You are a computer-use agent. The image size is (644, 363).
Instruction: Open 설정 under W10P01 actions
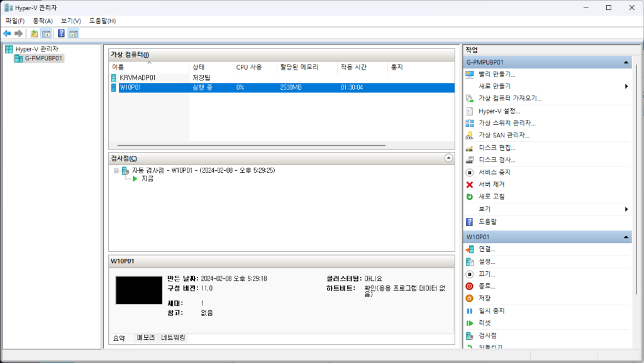click(487, 262)
